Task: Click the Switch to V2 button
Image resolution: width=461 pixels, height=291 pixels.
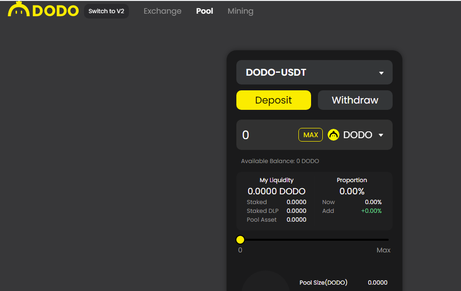Action: [x=106, y=11]
